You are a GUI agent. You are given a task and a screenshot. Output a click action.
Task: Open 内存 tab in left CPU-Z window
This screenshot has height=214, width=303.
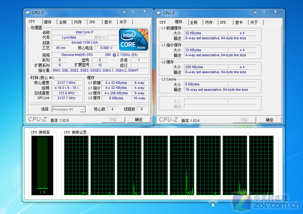(78, 22)
